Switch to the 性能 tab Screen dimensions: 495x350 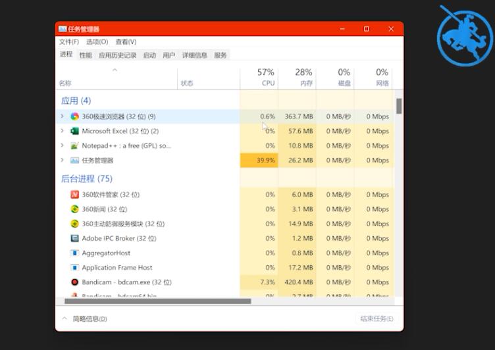86,55
